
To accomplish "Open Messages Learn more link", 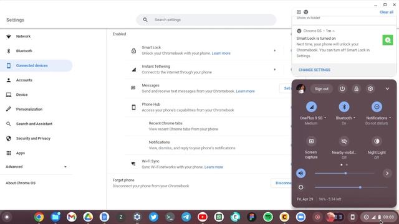I will coord(245,91).
